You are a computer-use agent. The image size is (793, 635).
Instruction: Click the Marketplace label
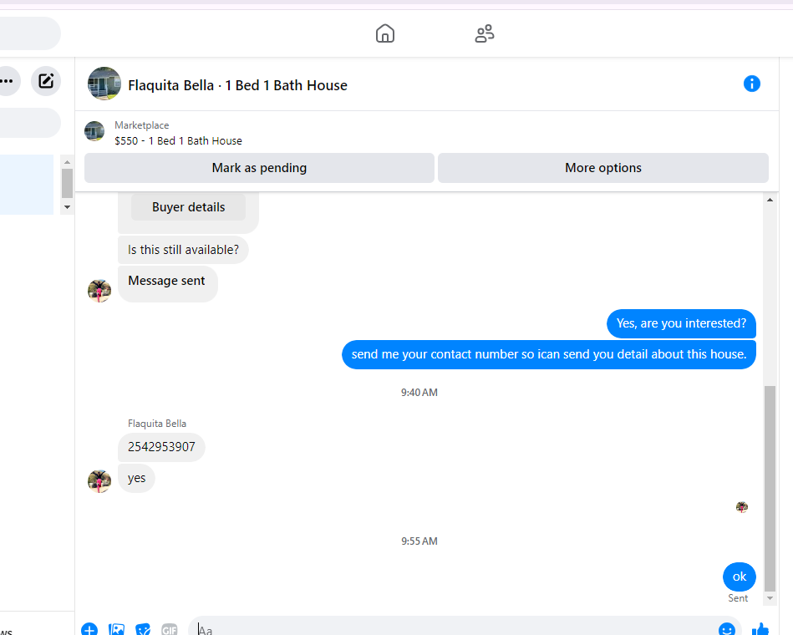[141, 124]
